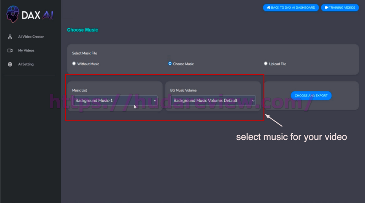
Task: Click the gear icon beside AI Setting
Action: point(10,64)
